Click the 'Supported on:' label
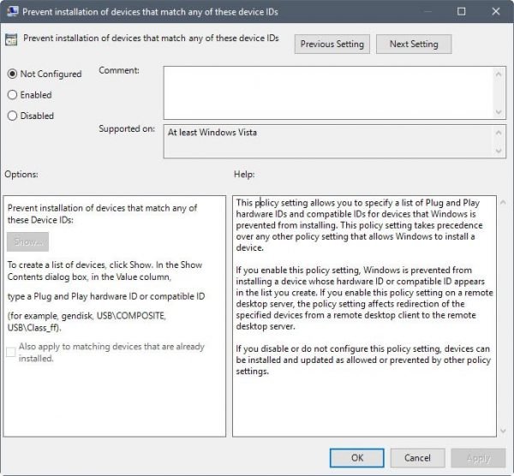Screen dimensions: 514x476 127,128
